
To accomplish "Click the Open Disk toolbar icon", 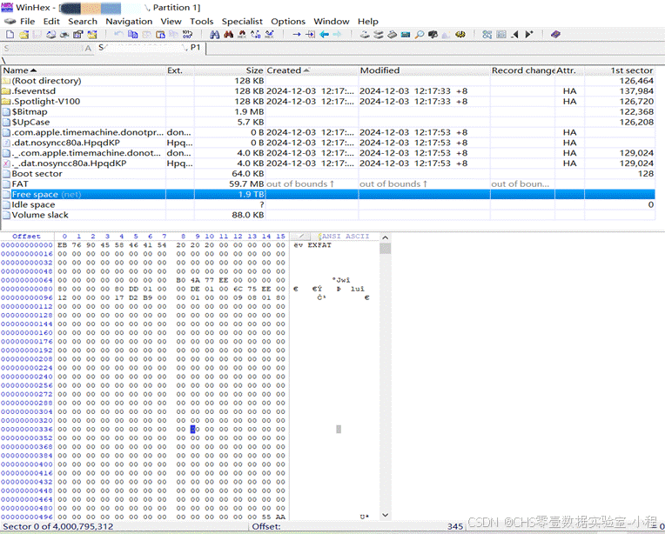I will coord(365,35).
